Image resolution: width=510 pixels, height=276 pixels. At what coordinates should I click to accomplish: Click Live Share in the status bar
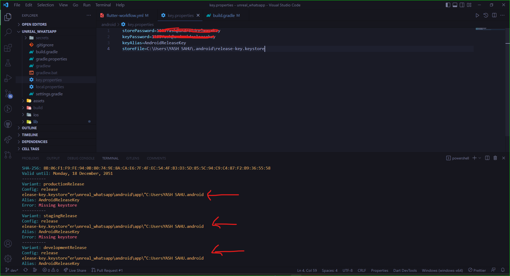coord(75,270)
